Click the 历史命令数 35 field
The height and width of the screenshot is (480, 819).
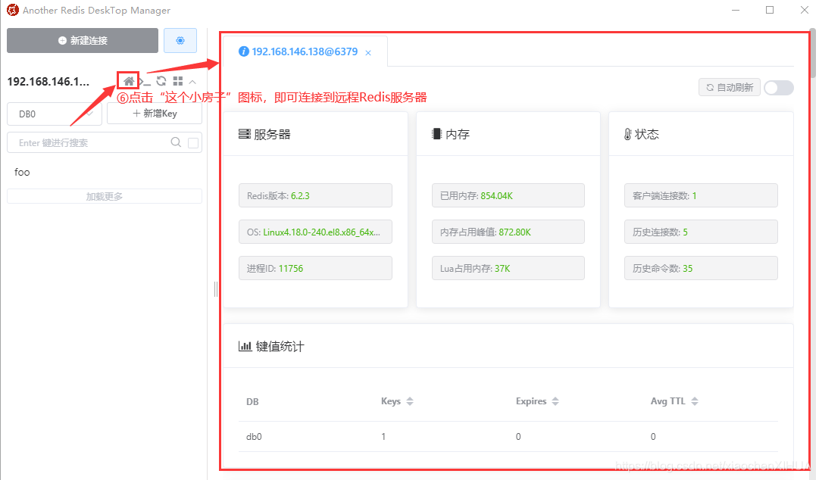(701, 268)
